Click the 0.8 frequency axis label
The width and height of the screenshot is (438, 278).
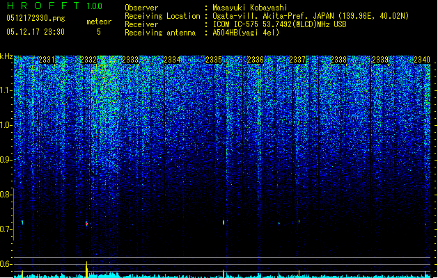coord(6,195)
